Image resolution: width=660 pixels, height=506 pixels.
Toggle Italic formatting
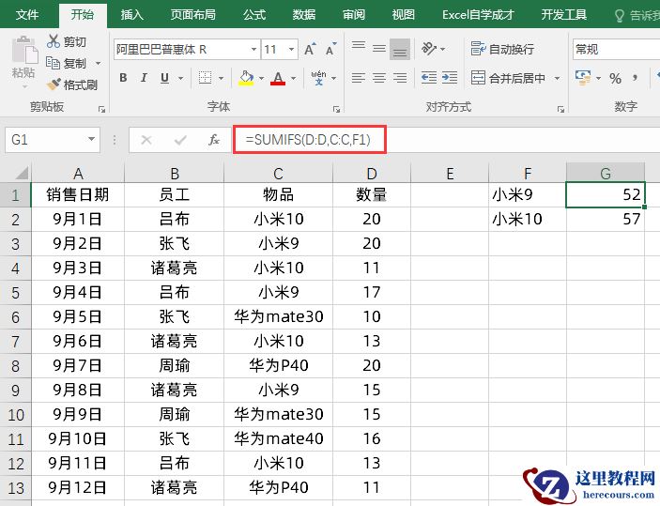click(144, 78)
